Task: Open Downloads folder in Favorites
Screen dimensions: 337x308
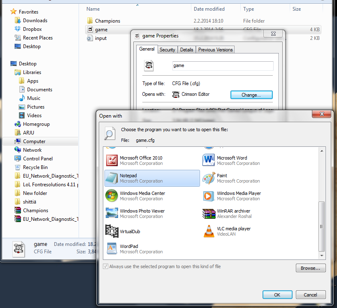Action: [35, 21]
